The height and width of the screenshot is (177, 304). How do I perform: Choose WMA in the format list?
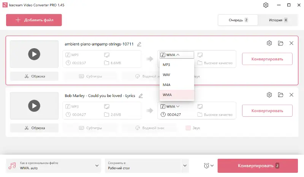coord(177,95)
